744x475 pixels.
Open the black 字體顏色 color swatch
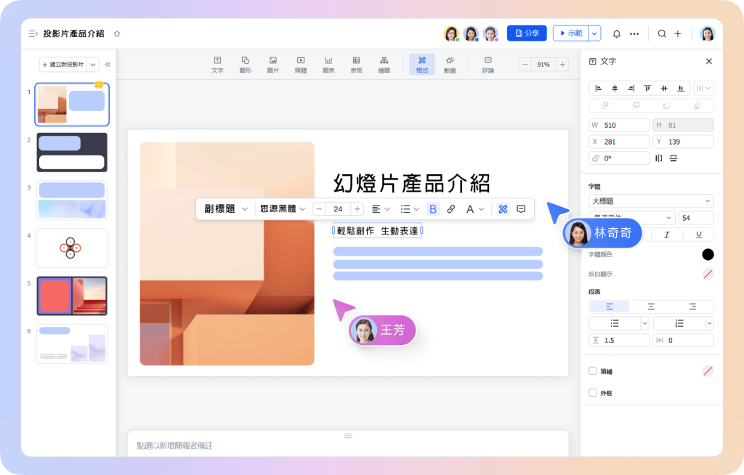point(708,254)
